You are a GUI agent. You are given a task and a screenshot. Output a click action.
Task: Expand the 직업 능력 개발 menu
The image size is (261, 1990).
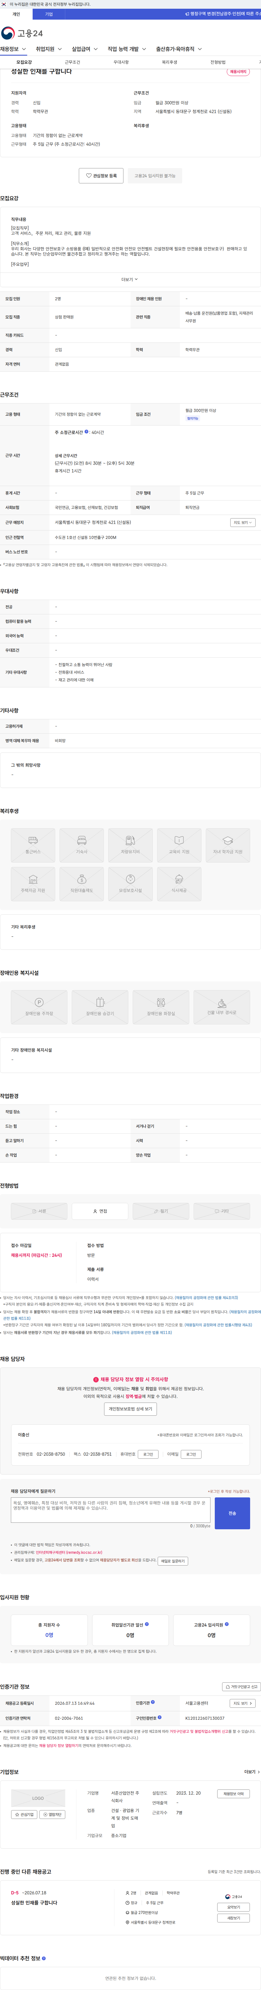[127, 49]
